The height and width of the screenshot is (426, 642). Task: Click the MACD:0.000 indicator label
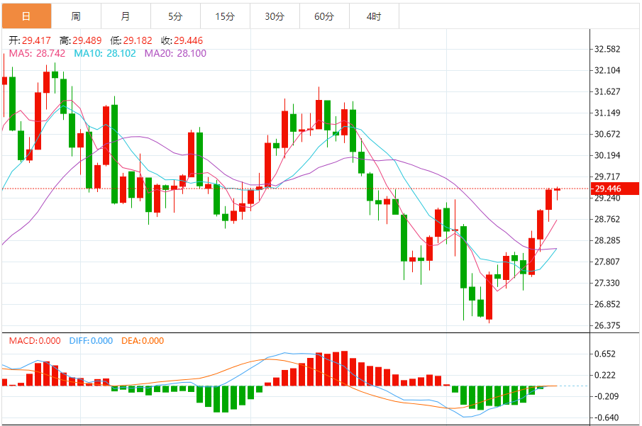pyautogui.click(x=35, y=340)
